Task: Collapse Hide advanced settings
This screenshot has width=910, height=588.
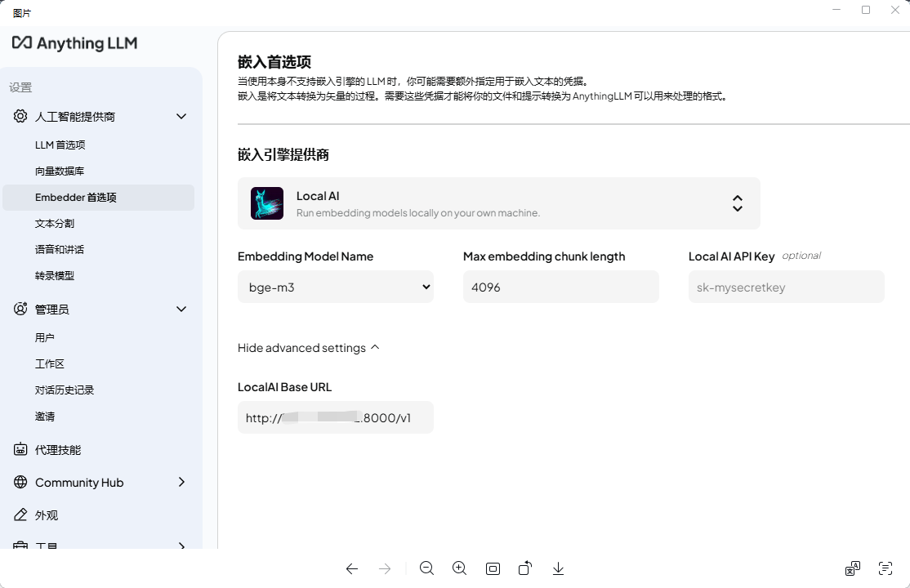Action: pyautogui.click(x=308, y=348)
